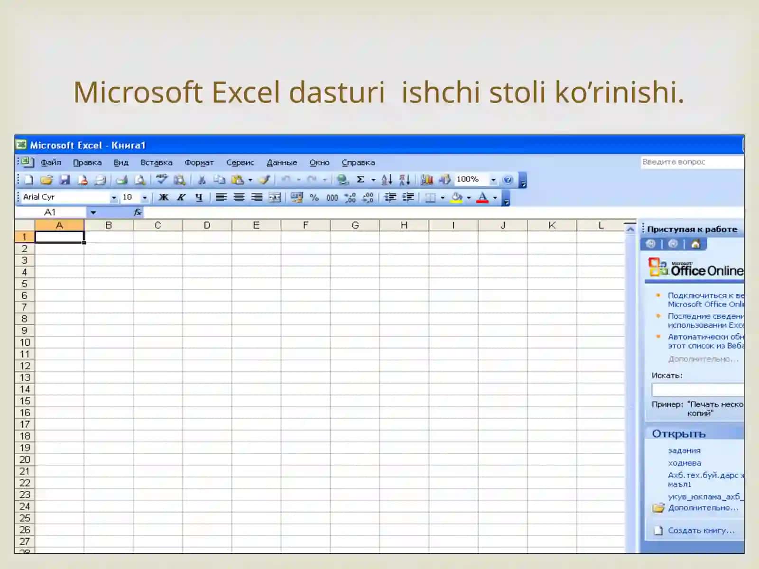This screenshot has width=759, height=569.
Task: Open the font color dropdown arrow
Action: click(x=495, y=197)
